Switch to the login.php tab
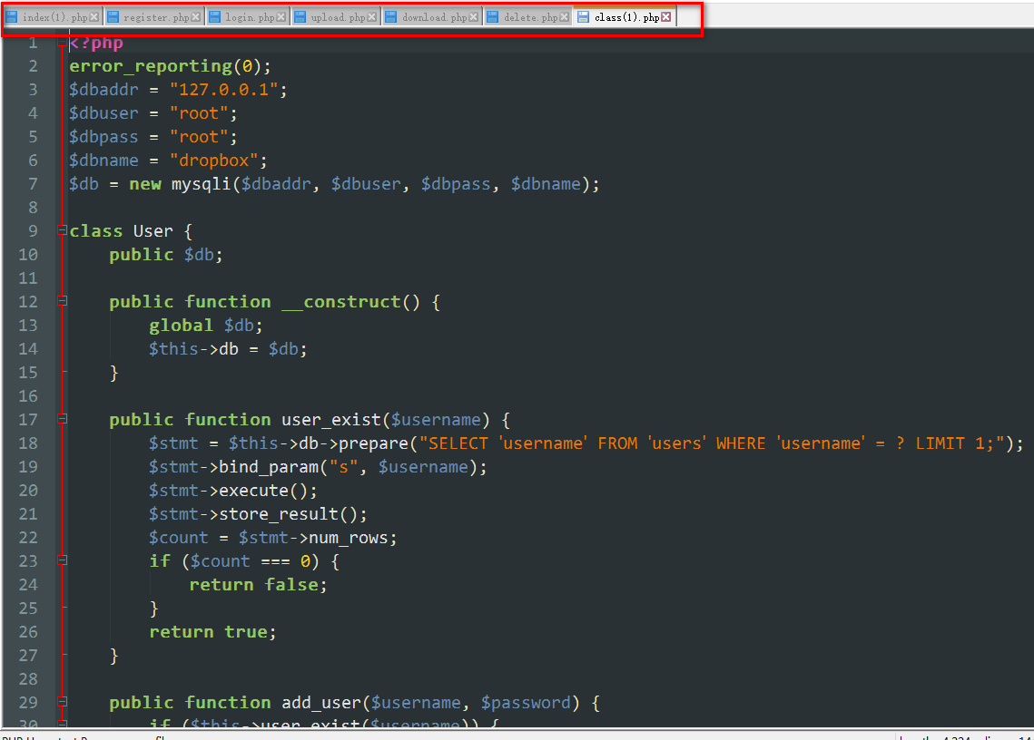Screen dimensions: 1034x740 (248, 17)
